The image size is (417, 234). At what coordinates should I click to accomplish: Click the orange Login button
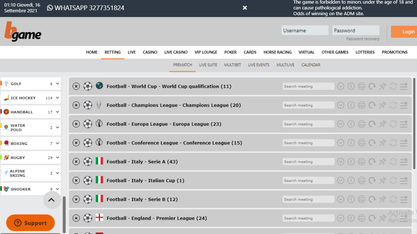tap(404, 31)
